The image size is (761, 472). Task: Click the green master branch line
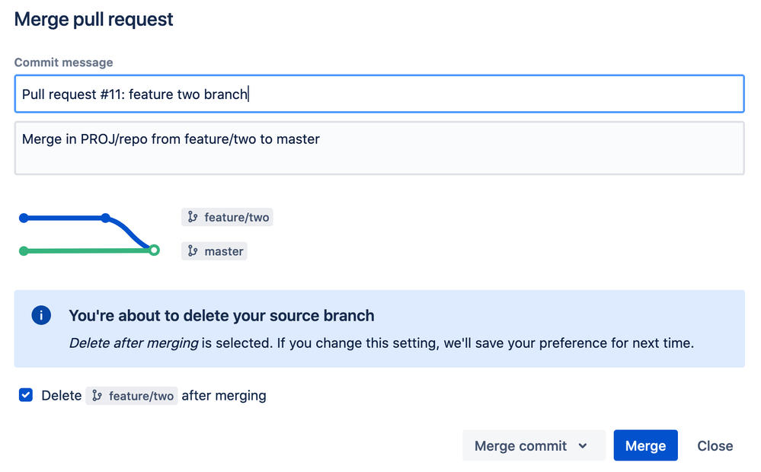(88, 250)
